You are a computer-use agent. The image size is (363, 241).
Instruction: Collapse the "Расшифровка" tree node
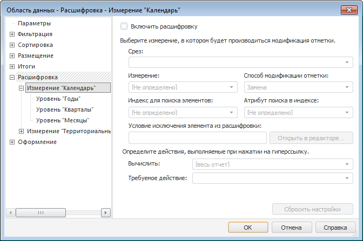pyautogui.click(x=12, y=77)
